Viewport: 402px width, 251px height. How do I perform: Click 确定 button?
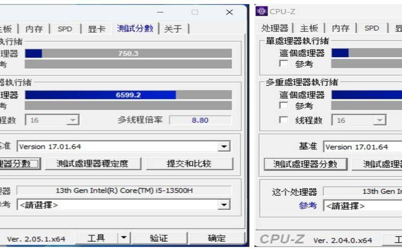pos(217,238)
